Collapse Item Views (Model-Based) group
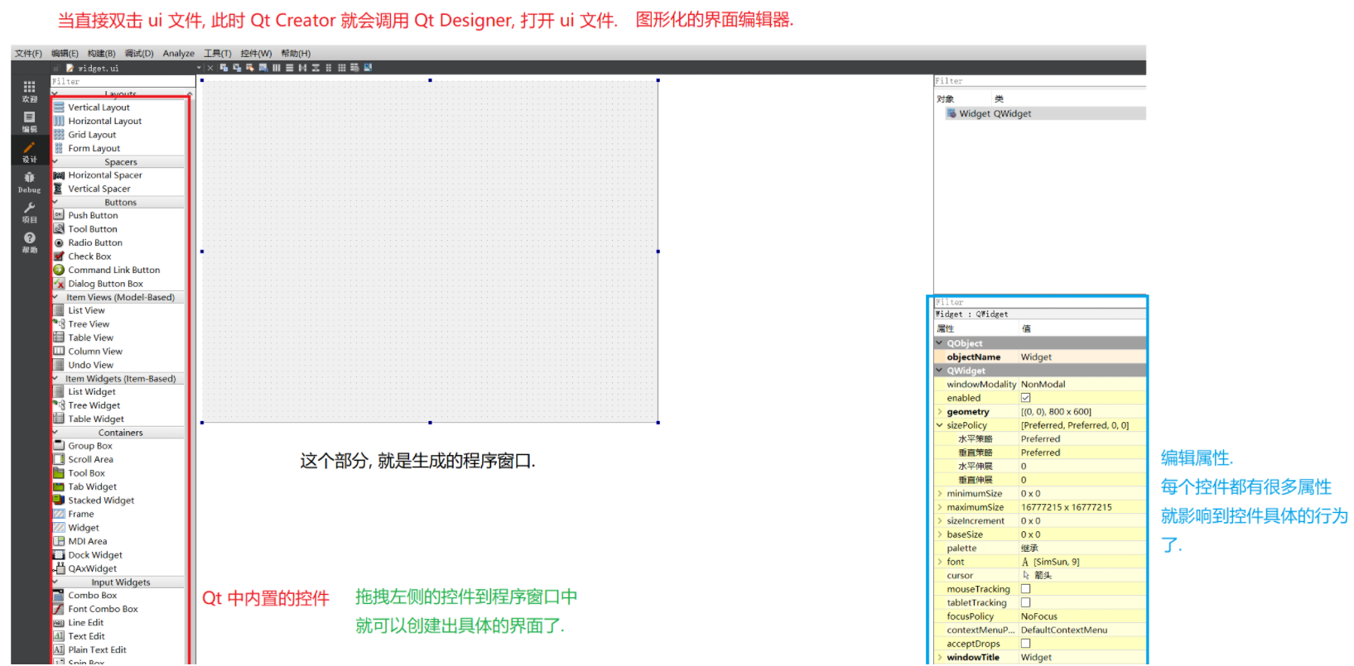 [x=55, y=297]
